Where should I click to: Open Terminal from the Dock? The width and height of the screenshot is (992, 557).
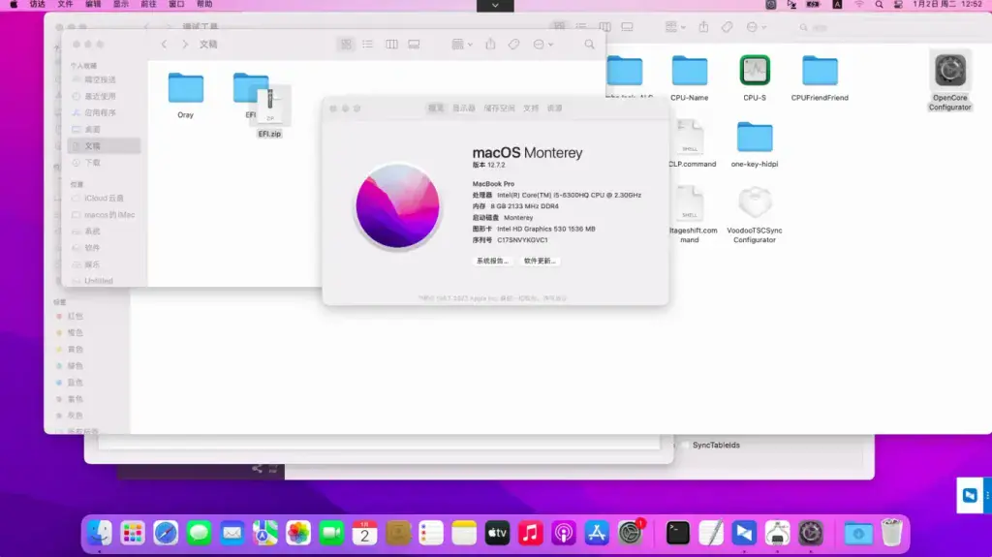(x=677, y=533)
